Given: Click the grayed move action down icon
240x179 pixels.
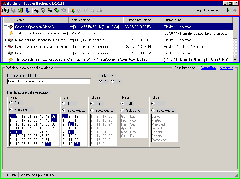Looking at the screenshot, I should (93, 10).
